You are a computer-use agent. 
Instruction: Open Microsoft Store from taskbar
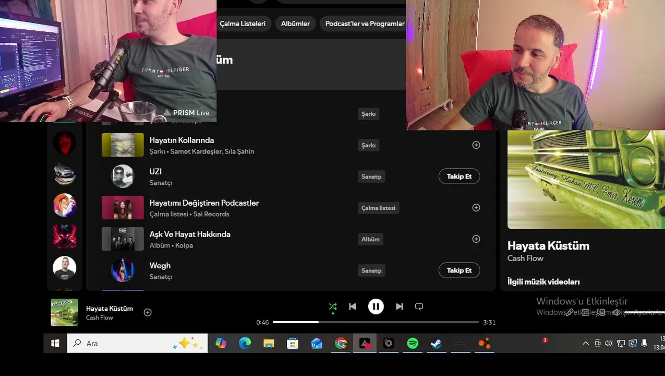(293, 343)
